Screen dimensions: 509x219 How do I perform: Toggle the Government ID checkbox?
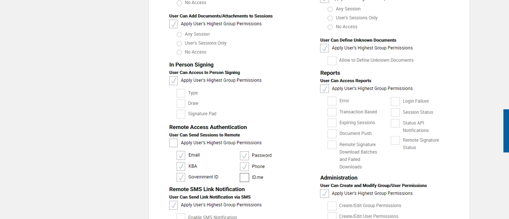click(x=181, y=177)
